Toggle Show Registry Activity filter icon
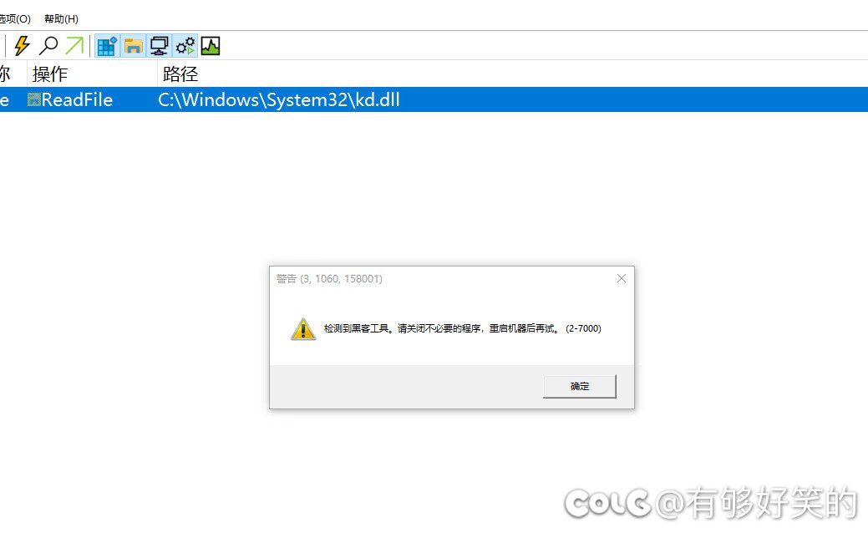The width and height of the screenshot is (868, 538). coord(107,46)
